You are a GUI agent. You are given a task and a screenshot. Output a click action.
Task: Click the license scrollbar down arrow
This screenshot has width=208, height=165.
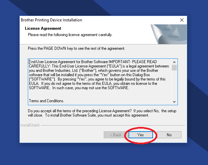pos(174,102)
